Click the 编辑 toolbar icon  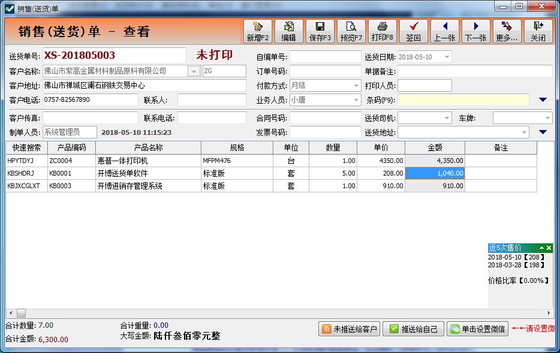(288, 31)
